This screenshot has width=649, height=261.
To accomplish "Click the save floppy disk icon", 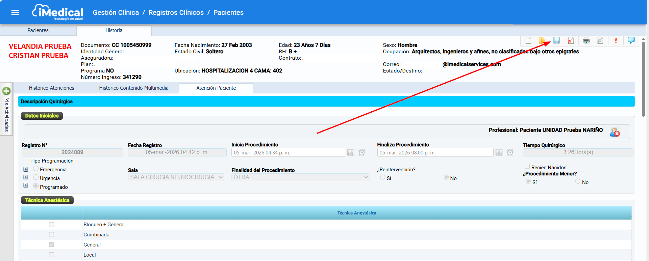I will click(x=556, y=40).
